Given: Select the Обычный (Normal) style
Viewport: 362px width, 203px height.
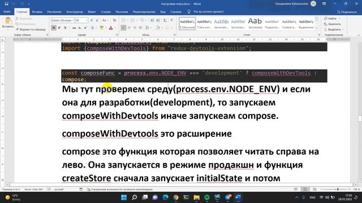Looking at the screenshot, I should [x=187, y=24].
